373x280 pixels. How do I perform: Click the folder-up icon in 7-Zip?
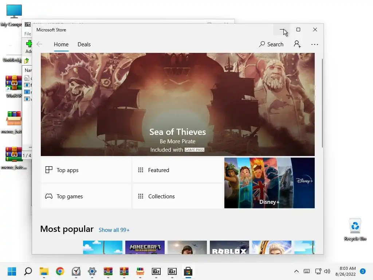click(x=26, y=61)
